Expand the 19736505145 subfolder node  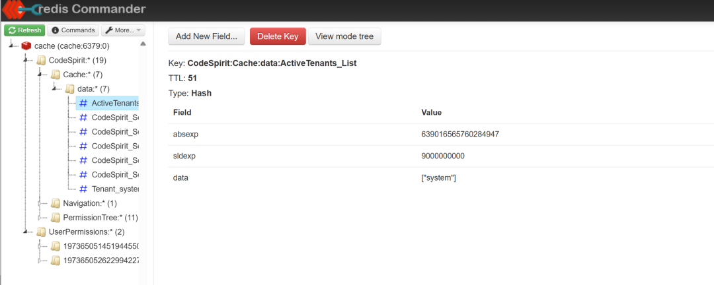40,246
